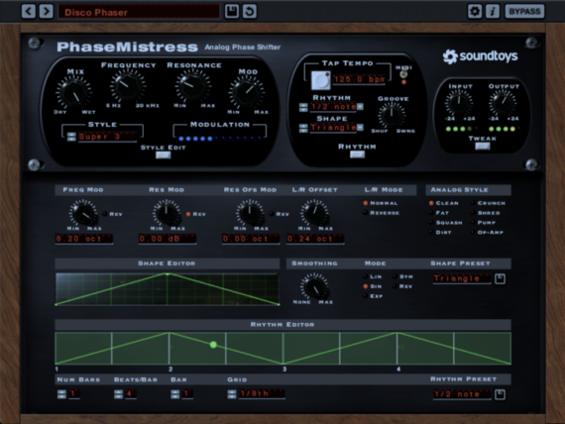This screenshot has width=565, height=424.
Task: Select Squash analog style
Action: (x=445, y=223)
